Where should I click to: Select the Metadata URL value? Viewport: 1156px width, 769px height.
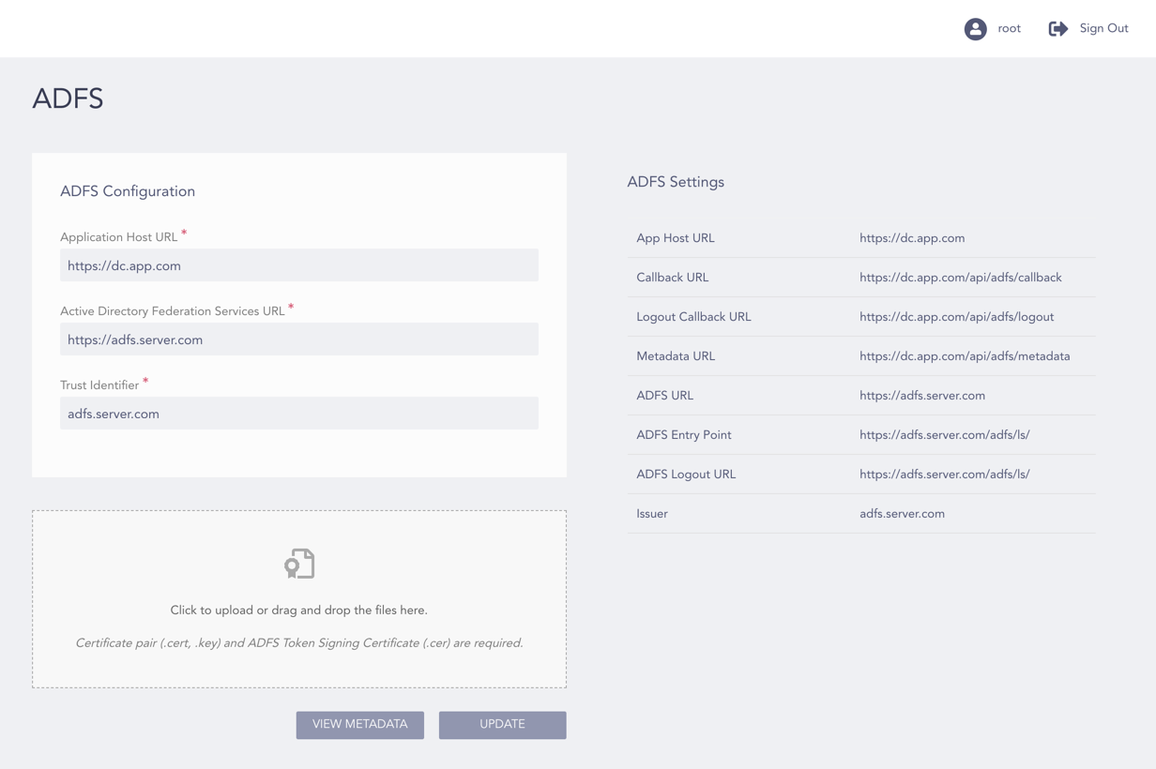[x=965, y=356]
